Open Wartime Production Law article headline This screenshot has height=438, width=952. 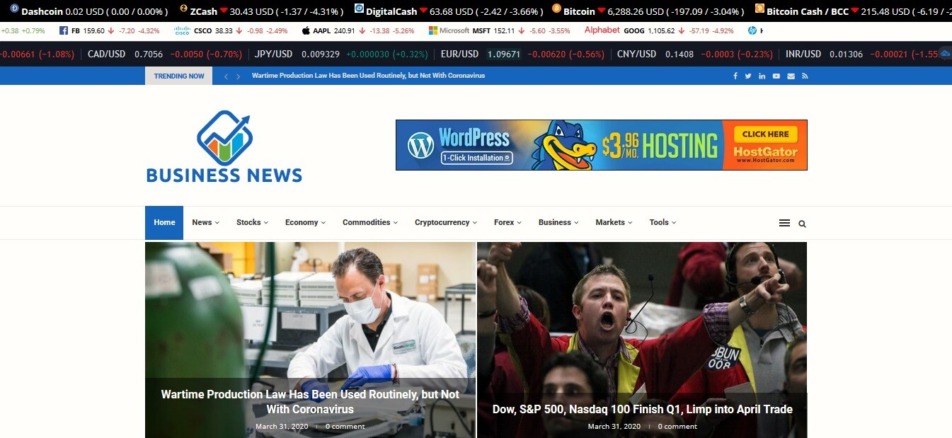click(310, 401)
